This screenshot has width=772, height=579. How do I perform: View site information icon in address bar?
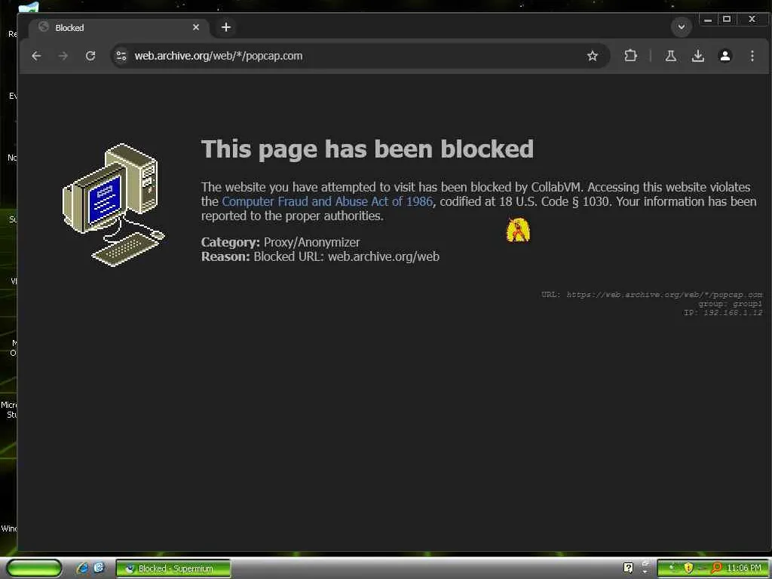tap(121, 56)
